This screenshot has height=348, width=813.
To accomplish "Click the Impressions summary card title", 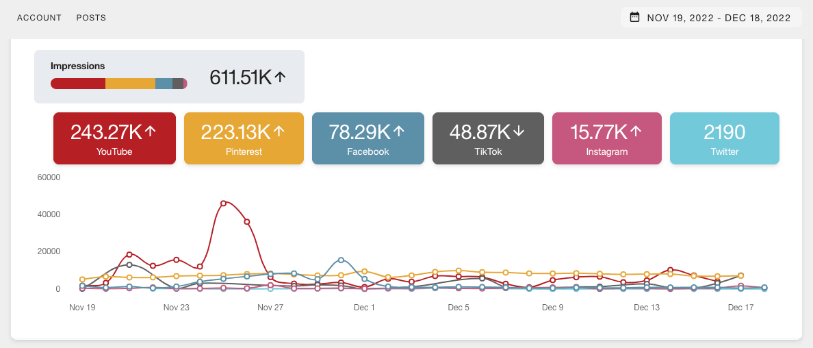I will pos(78,66).
